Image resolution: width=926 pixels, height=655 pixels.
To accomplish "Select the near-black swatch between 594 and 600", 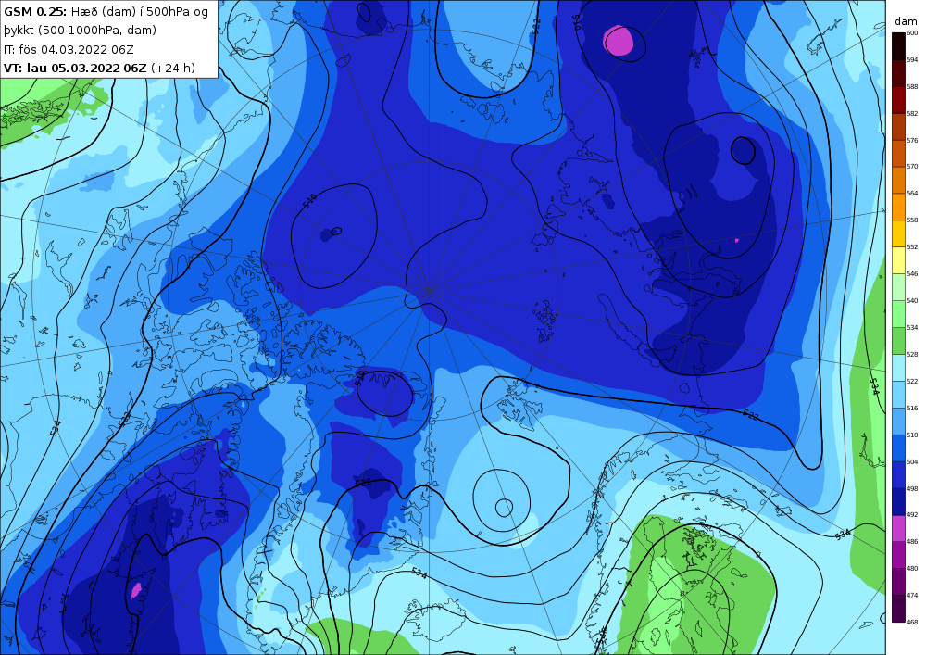I will [x=898, y=46].
